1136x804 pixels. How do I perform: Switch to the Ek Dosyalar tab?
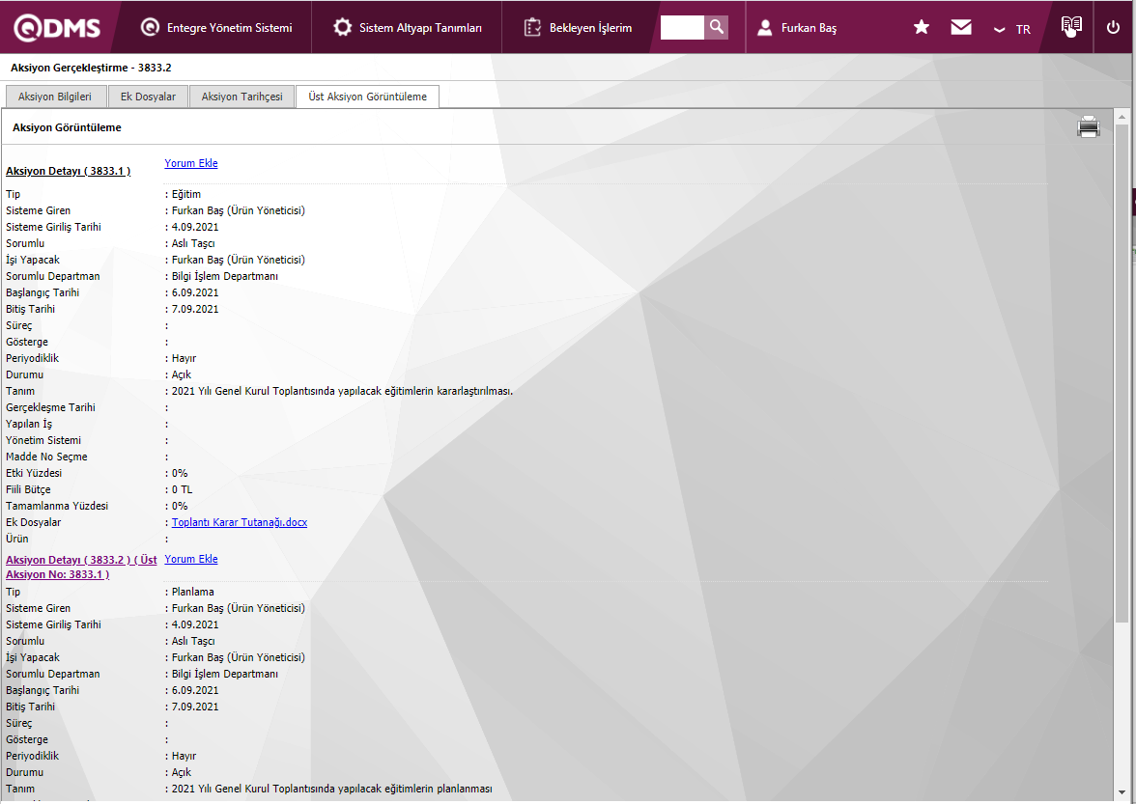click(148, 97)
